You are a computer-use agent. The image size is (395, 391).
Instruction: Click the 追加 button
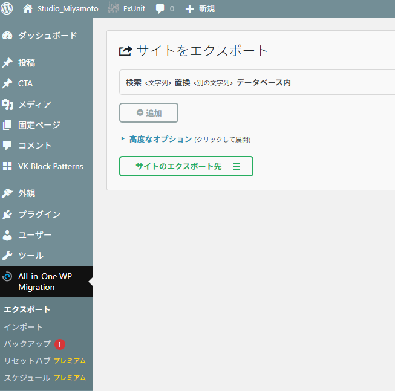click(149, 113)
